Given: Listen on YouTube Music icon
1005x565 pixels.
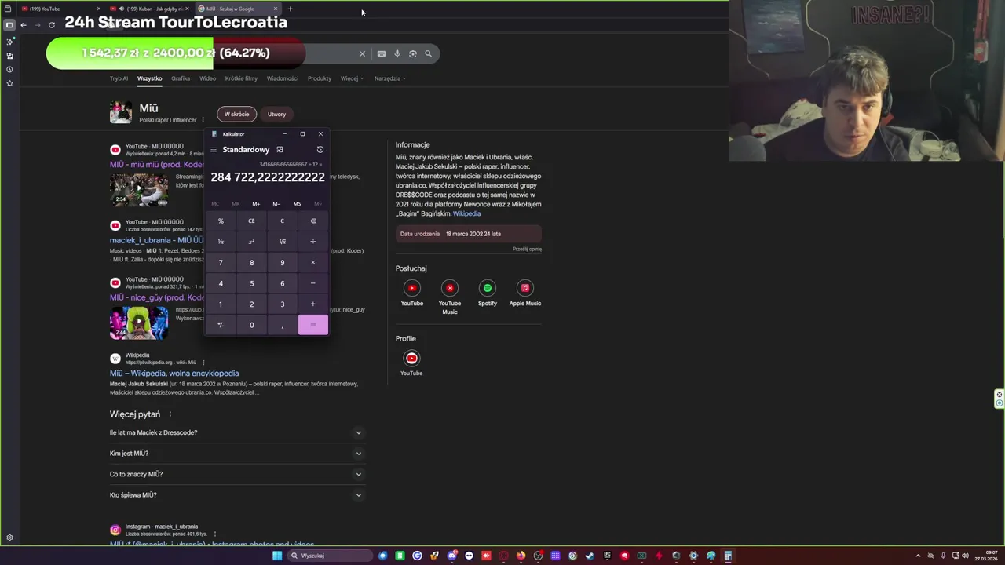Looking at the screenshot, I should pyautogui.click(x=450, y=288).
